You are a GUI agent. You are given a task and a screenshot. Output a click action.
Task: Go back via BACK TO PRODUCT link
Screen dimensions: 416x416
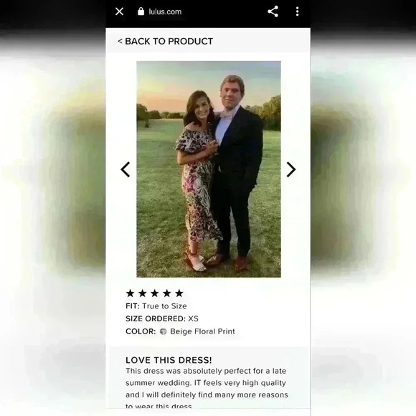click(165, 41)
